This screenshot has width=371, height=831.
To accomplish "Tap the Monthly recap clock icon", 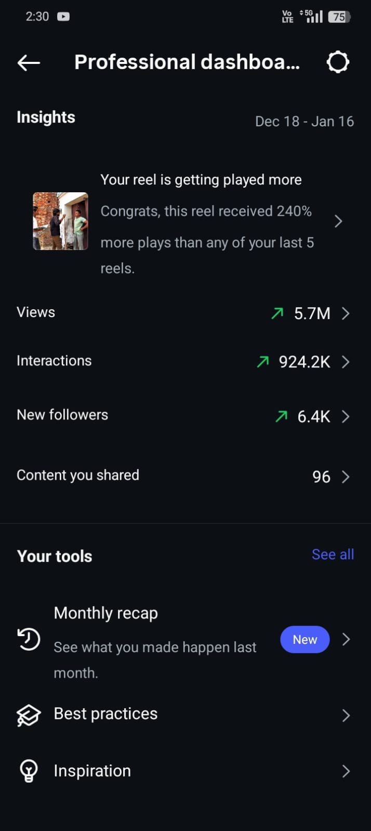I will [x=29, y=639].
